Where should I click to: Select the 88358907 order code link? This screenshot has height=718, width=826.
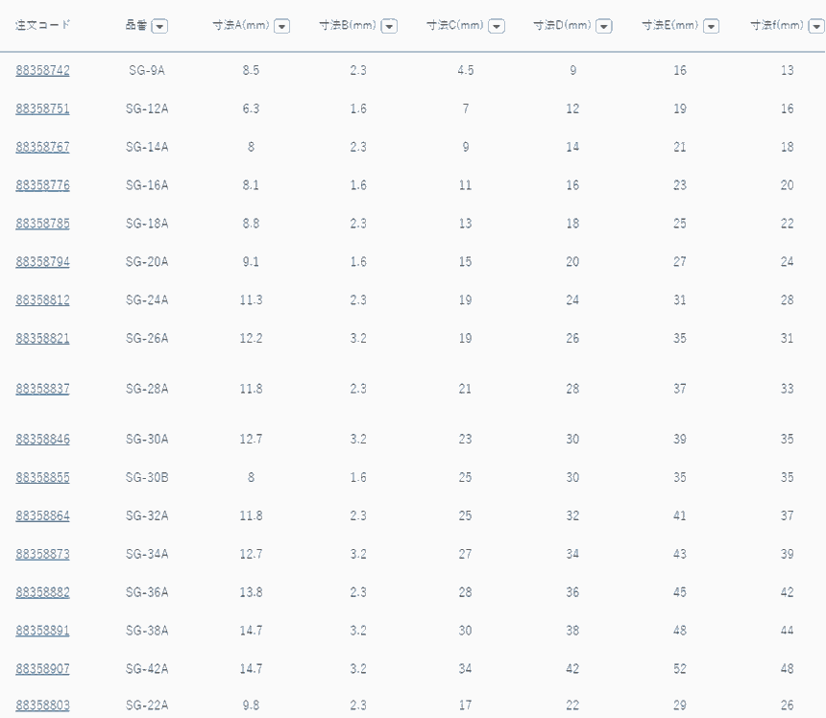click(42, 669)
